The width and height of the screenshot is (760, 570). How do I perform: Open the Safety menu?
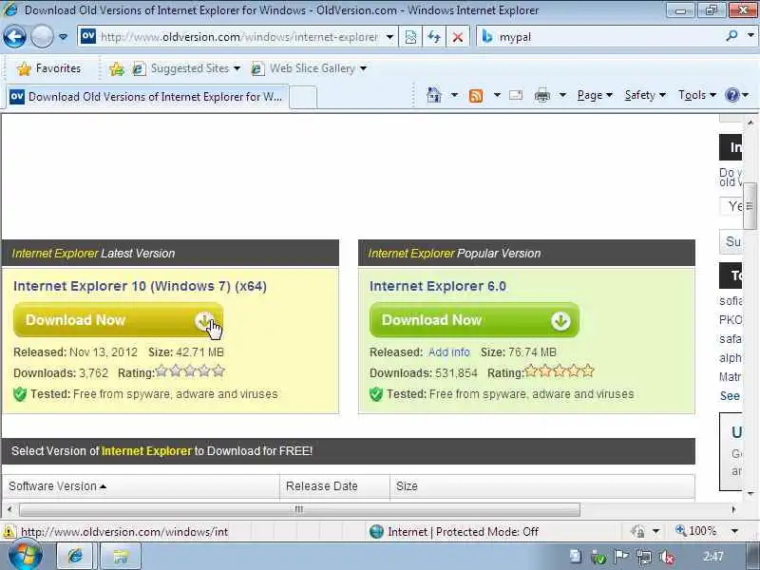click(645, 95)
